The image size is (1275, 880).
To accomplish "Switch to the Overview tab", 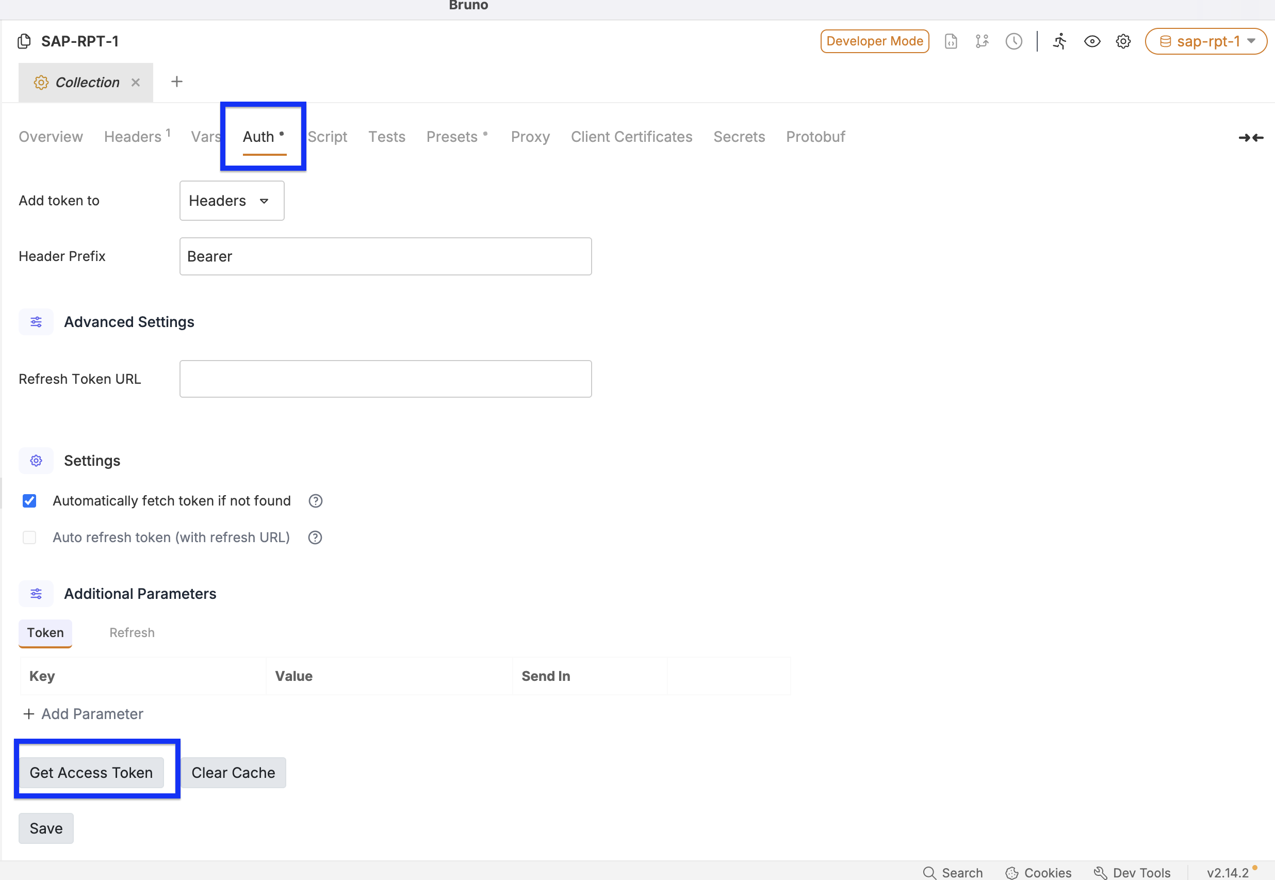I will click(51, 137).
